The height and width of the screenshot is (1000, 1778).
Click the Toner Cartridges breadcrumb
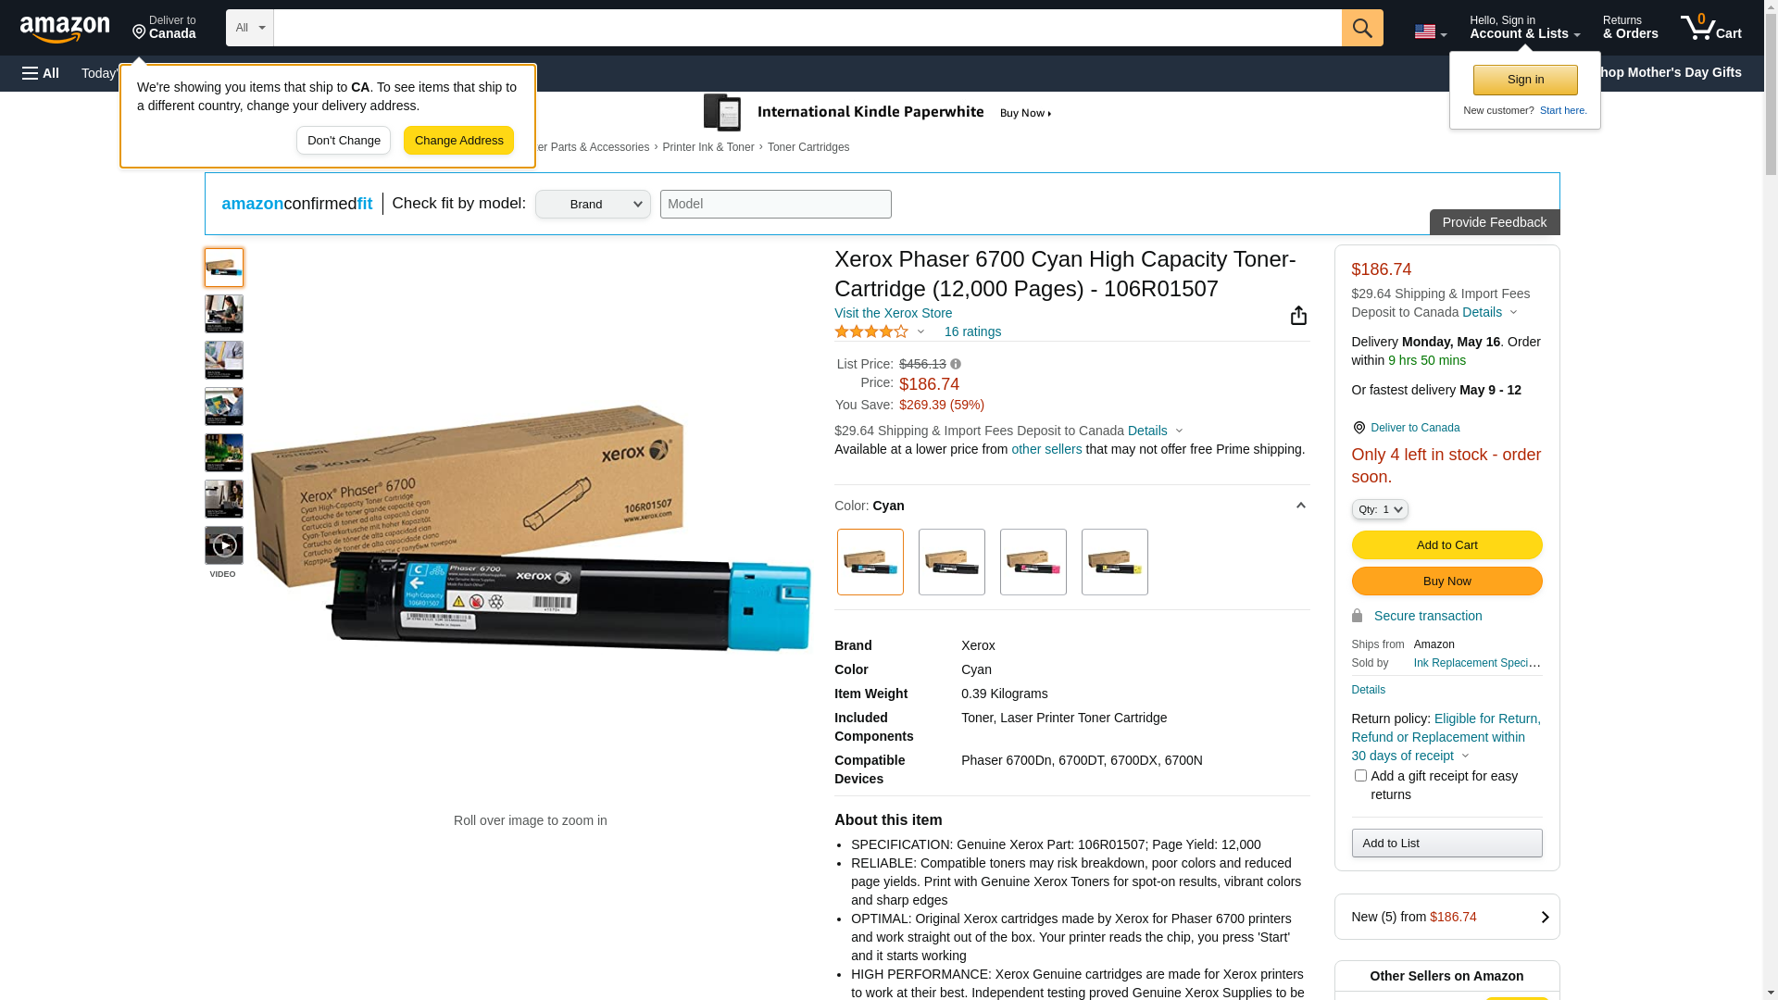pyautogui.click(x=808, y=147)
